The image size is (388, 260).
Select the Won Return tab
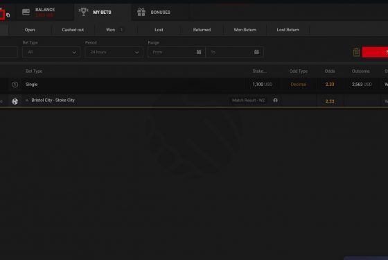pyautogui.click(x=245, y=30)
